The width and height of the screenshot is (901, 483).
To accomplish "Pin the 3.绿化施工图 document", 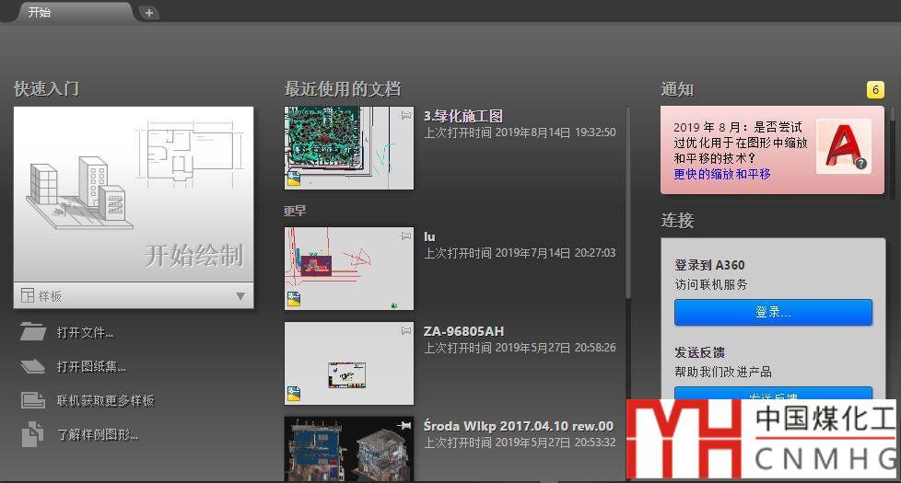I will tap(405, 115).
